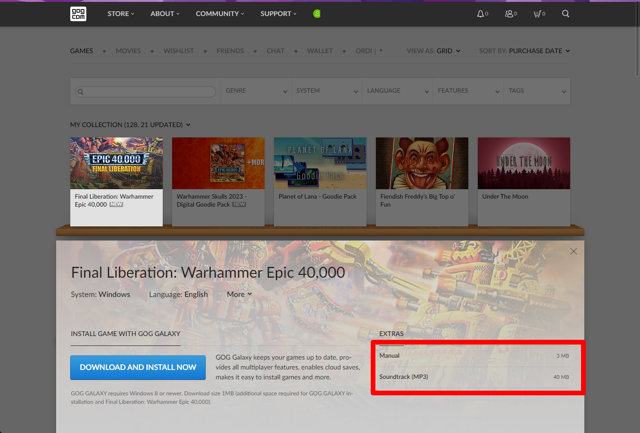Click DOWNLOAD AND INSTALL NOW button
The image size is (640, 433).
[138, 367]
